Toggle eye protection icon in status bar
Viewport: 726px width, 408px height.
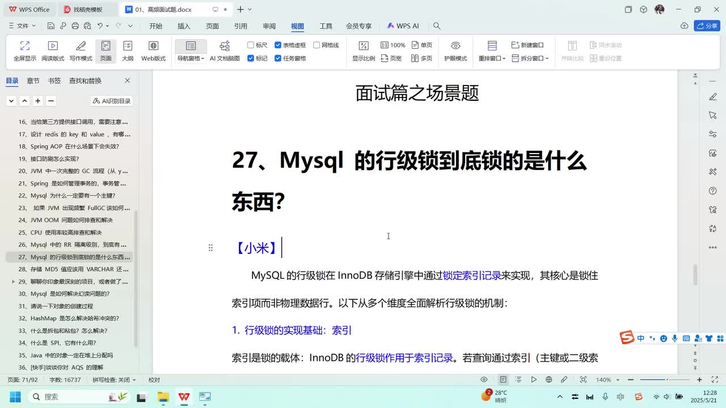[x=484, y=380]
